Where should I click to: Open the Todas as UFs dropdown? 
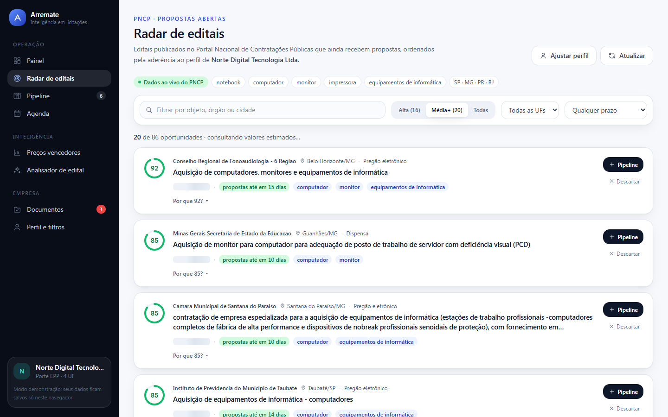click(530, 110)
